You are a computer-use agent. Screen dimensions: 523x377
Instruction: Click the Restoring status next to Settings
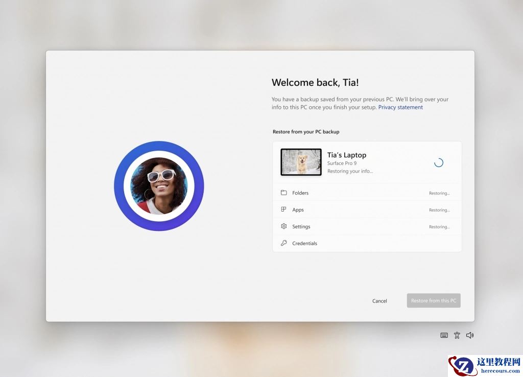tap(439, 226)
